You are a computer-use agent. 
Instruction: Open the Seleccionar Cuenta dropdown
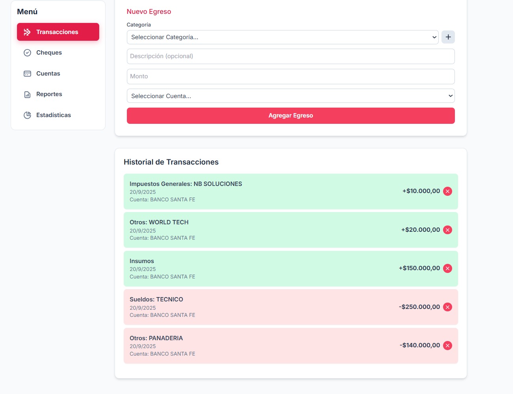pos(290,96)
